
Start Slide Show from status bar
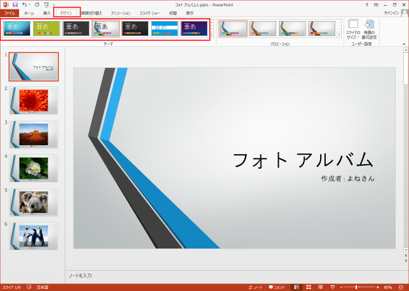click(331, 287)
